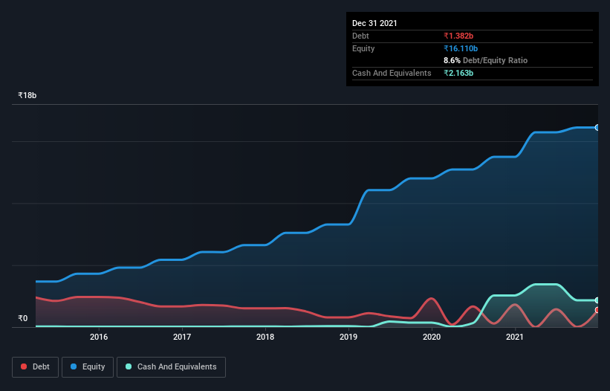This screenshot has height=391, width=610.
Task: Click Cash And Equivalents tooltip label
Action: pyautogui.click(x=392, y=73)
